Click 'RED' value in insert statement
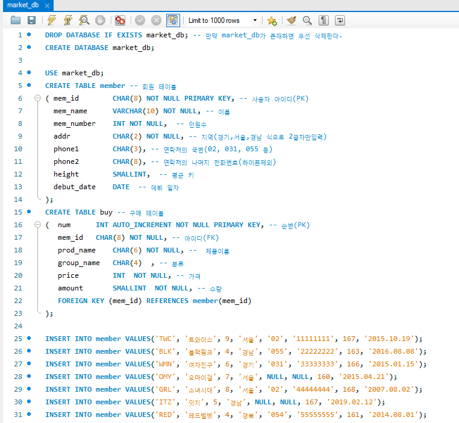 click(x=165, y=415)
